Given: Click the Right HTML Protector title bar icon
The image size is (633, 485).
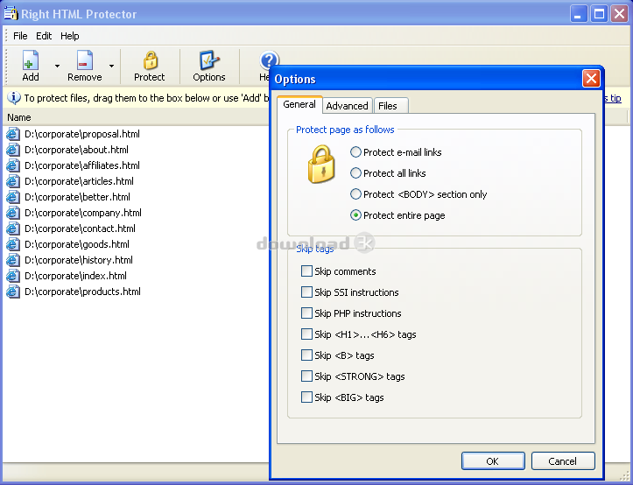Looking at the screenshot, I should click(x=11, y=13).
